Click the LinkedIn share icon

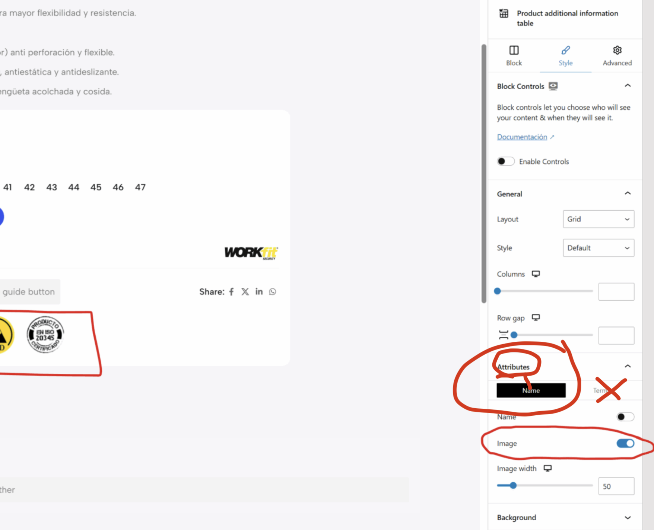(x=259, y=292)
